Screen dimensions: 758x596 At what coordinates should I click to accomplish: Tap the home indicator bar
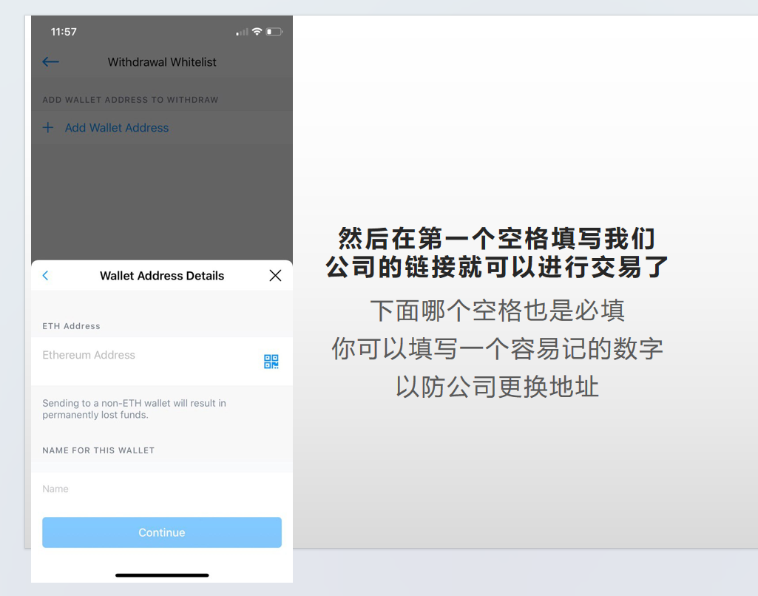(161, 575)
